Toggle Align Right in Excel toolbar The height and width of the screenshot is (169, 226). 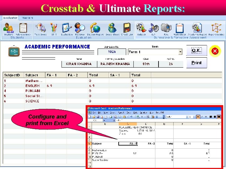(219, 117)
